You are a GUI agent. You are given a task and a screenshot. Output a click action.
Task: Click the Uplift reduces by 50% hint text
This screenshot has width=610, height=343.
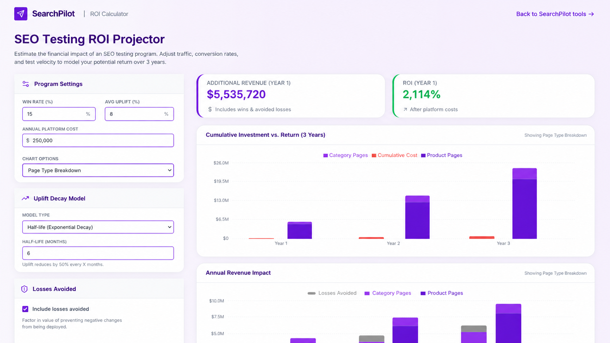click(63, 264)
